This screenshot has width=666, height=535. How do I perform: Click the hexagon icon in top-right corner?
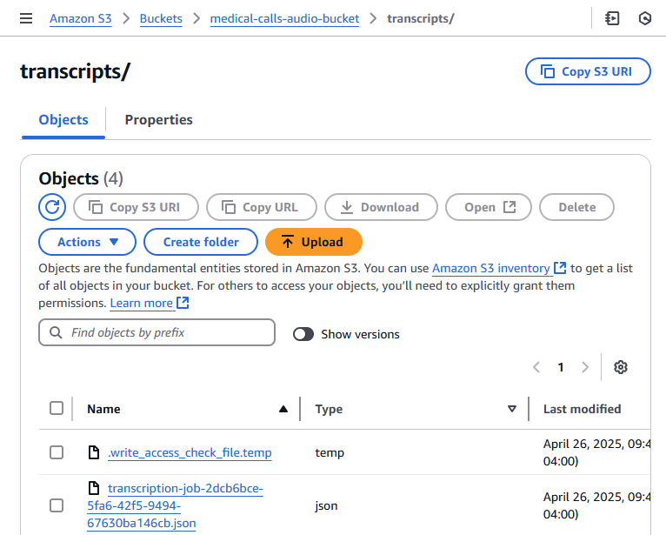tap(644, 18)
